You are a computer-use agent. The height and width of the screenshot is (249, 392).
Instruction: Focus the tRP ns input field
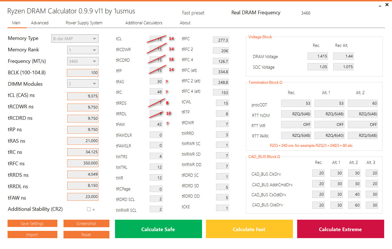coord(83,130)
